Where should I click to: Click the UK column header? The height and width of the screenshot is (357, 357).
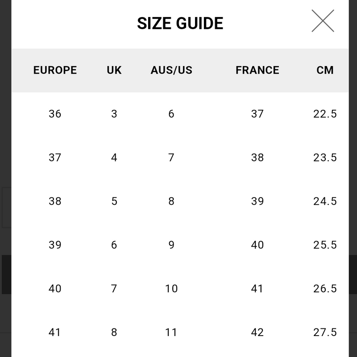[114, 70]
